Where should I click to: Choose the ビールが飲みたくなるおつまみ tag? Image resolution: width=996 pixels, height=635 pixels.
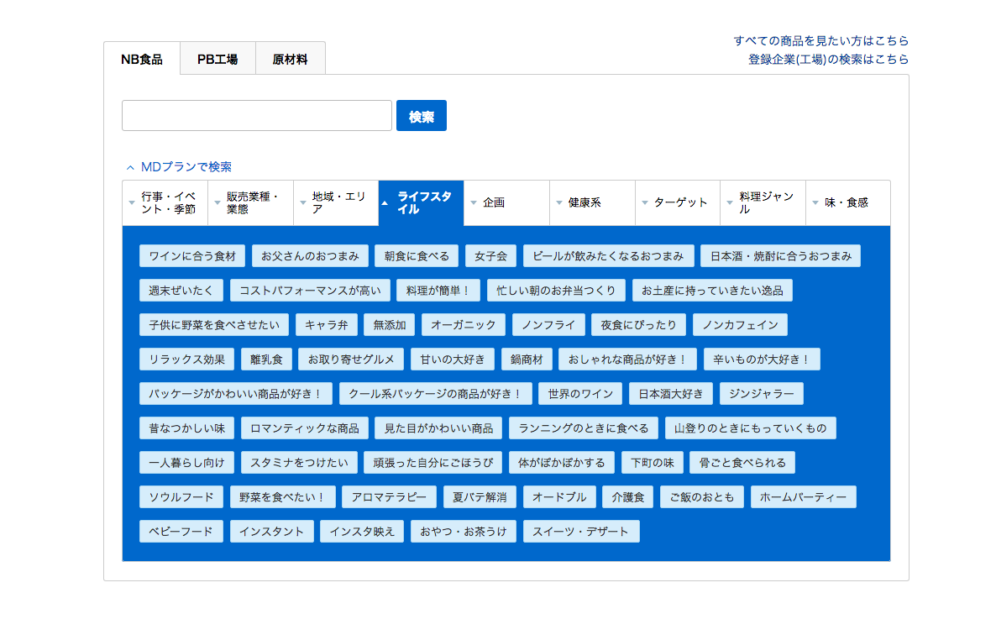coord(608,256)
